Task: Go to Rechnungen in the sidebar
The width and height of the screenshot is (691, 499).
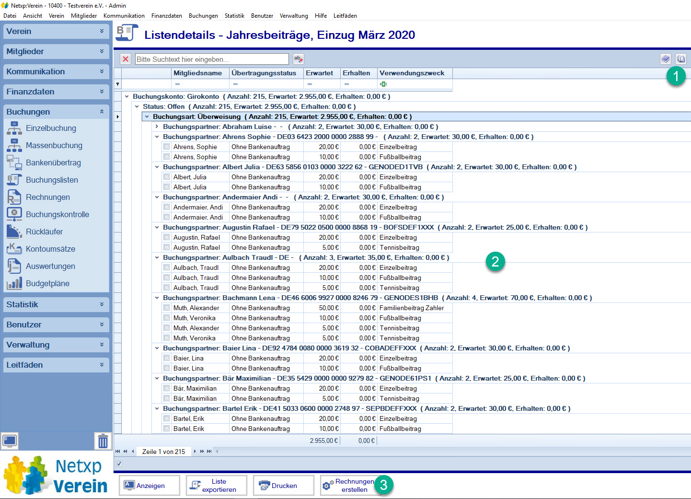Action: (47, 197)
